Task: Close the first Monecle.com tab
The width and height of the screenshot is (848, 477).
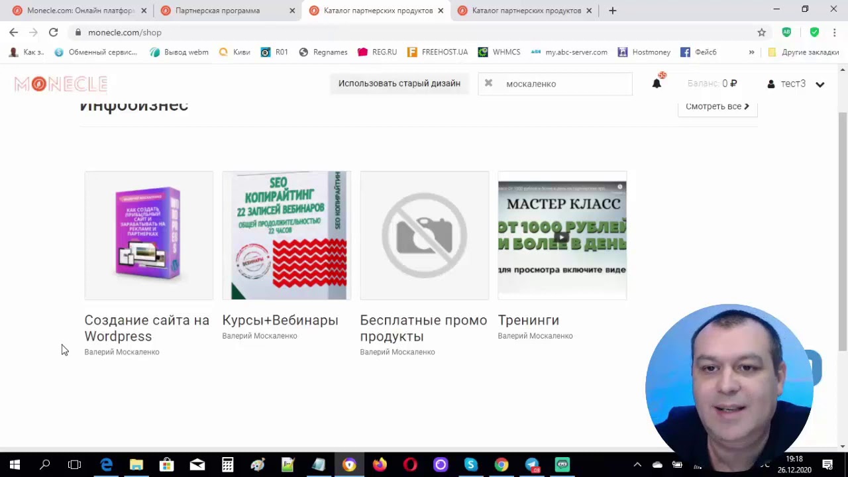Action: click(x=144, y=11)
